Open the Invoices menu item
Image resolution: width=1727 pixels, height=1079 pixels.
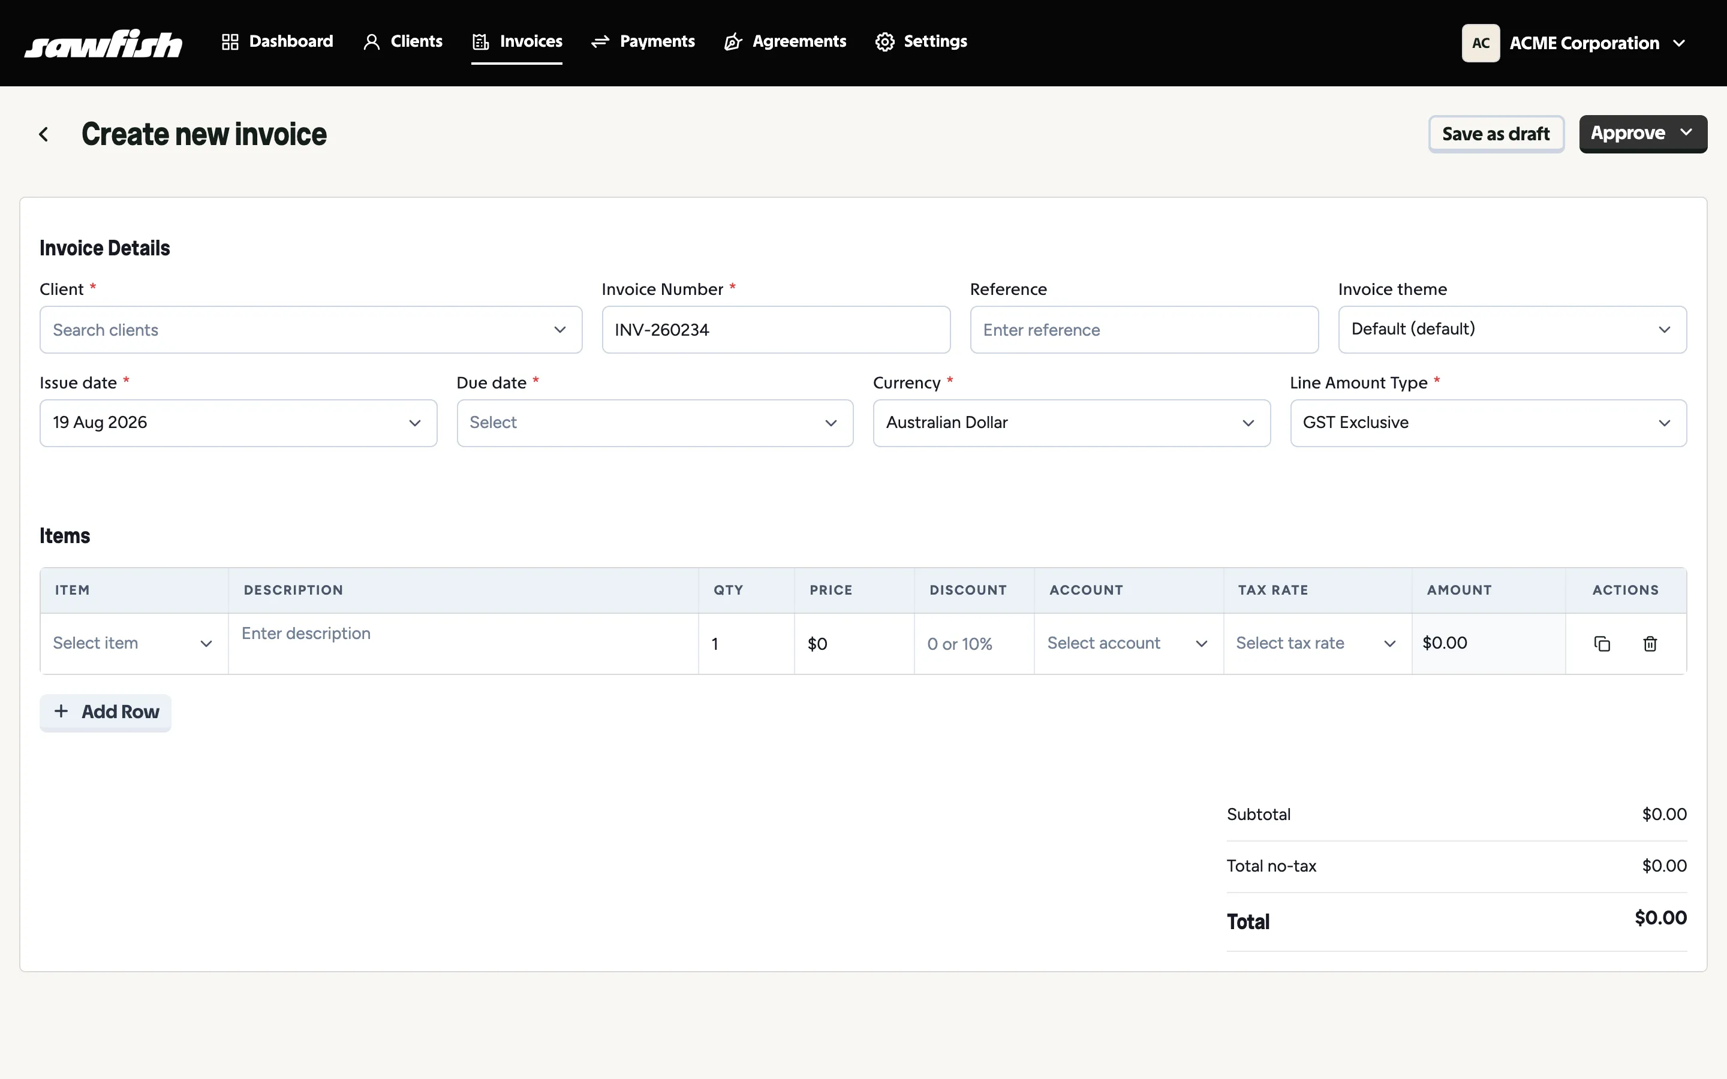517,42
